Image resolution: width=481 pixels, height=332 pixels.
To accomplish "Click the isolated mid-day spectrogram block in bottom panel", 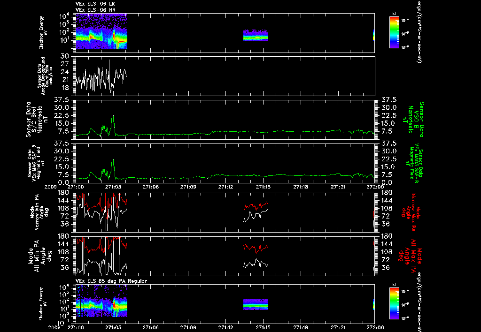I will coord(256,304).
